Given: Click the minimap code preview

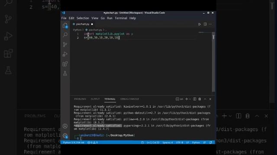Looking at the screenshot, I should [201, 33].
